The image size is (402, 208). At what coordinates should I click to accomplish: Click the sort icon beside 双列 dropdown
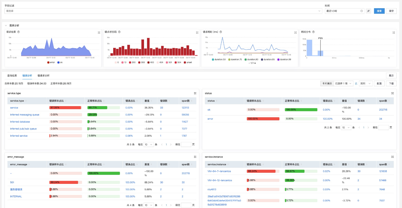[356, 83]
